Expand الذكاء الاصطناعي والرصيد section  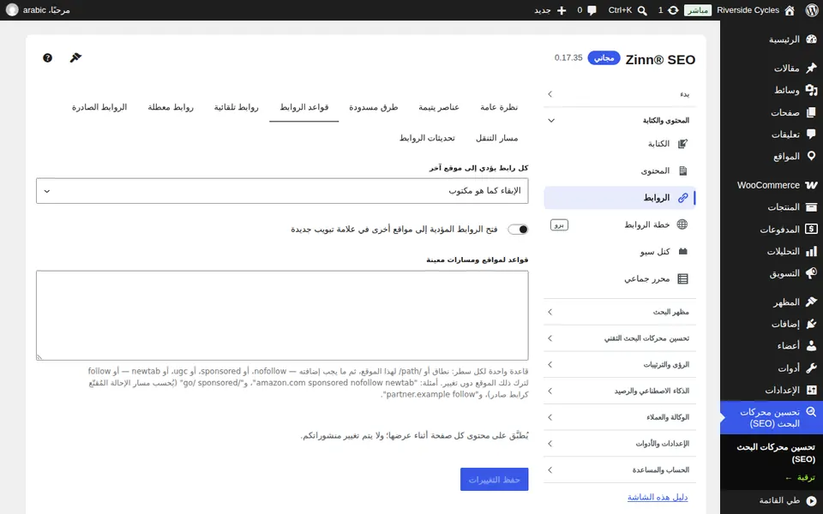click(620, 391)
